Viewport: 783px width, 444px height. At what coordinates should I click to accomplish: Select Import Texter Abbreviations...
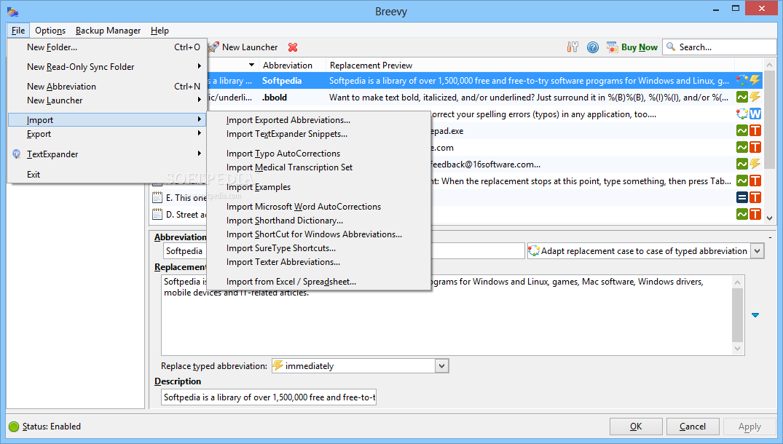coord(318,263)
